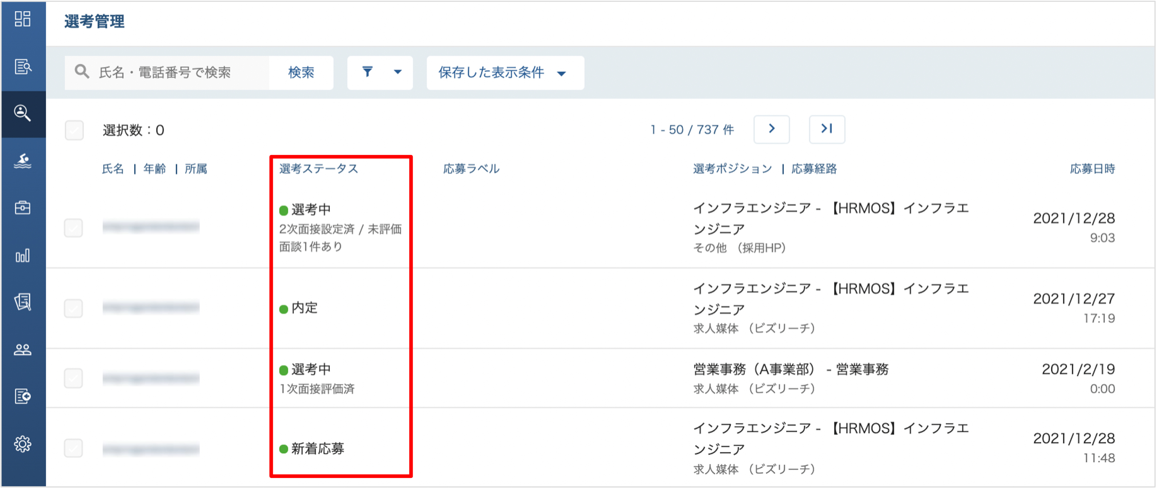Sort by the 応募日時 column header

click(1092, 169)
